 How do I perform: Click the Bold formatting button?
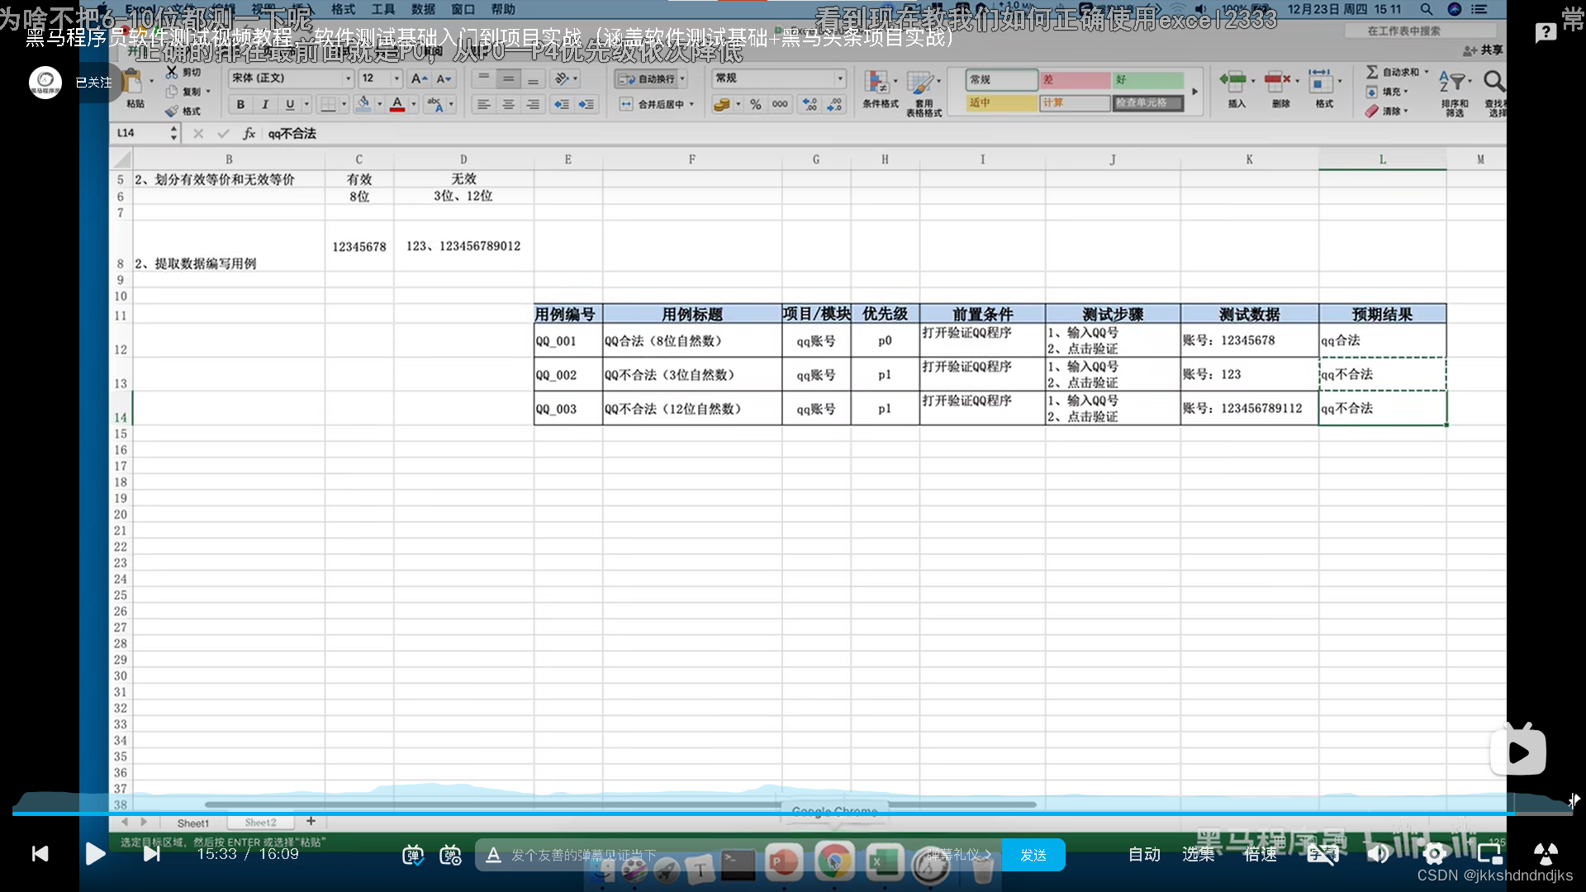[x=240, y=105]
